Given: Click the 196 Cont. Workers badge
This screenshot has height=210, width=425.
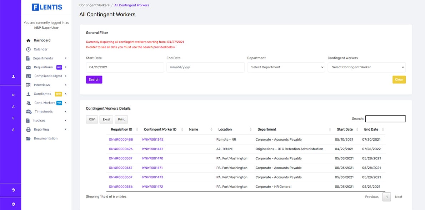Looking at the screenshot, I should pyautogui.click(x=59, y=103).
